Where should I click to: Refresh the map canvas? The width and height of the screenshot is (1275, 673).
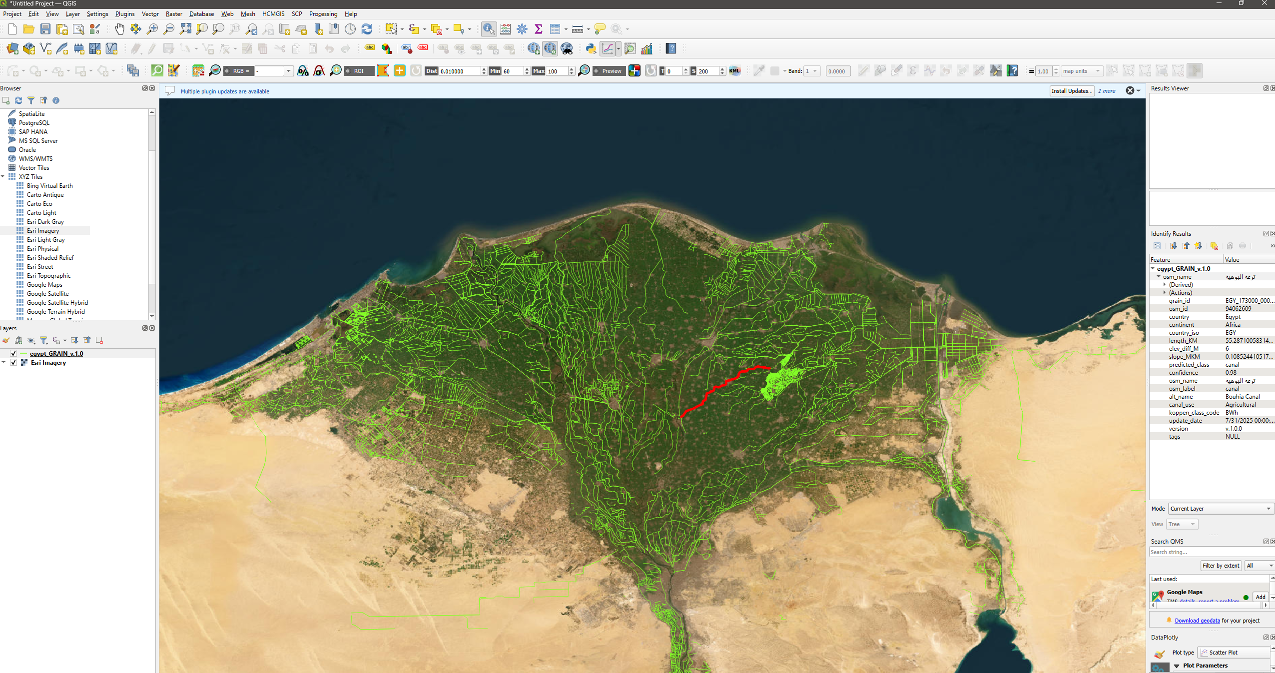click(367, 29)
